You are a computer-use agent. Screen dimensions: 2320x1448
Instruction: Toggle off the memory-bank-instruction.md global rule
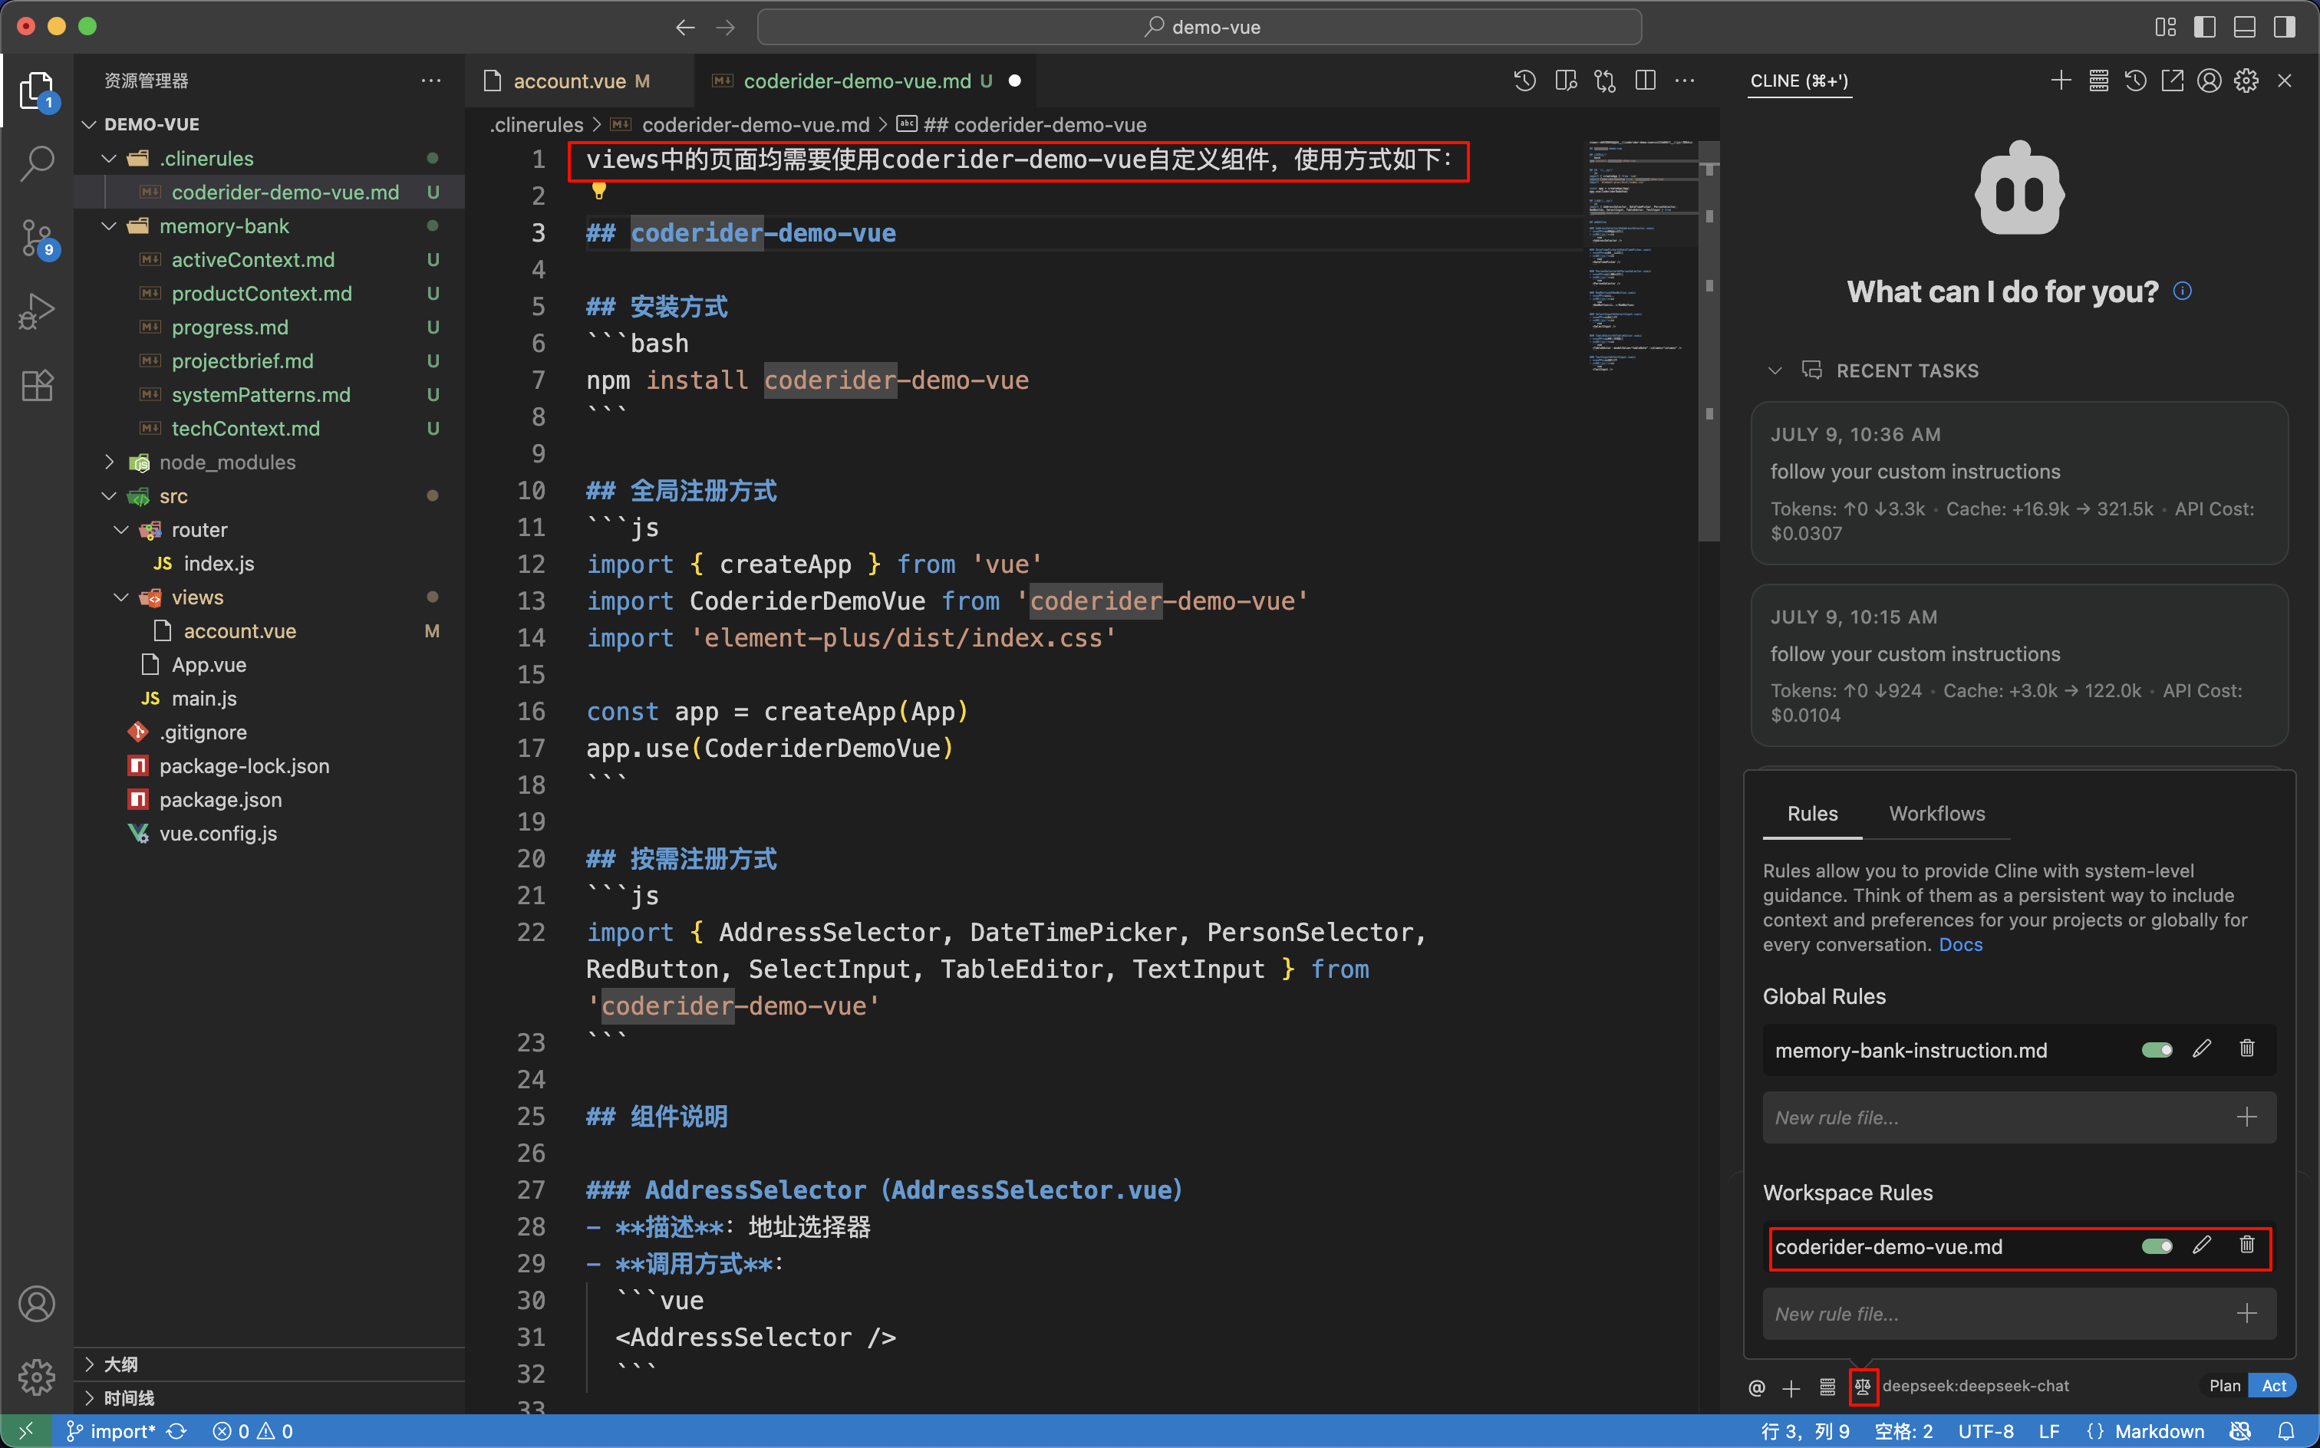coord(2156,1048)
